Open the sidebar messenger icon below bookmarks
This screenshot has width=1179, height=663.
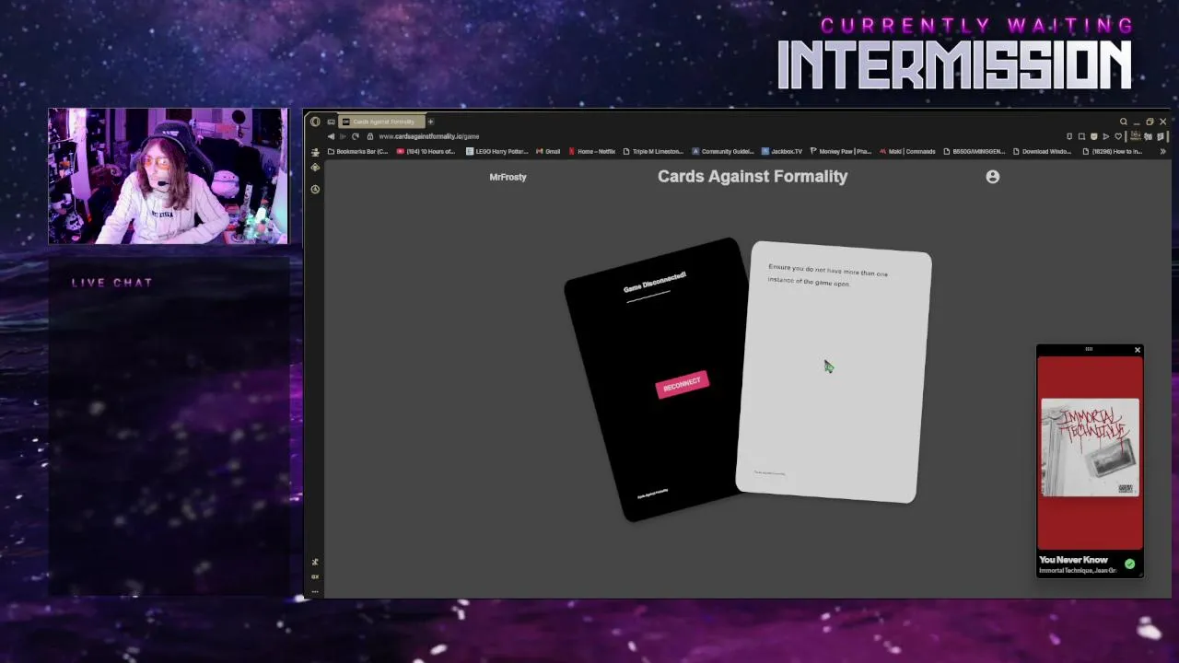pos(315,168)
